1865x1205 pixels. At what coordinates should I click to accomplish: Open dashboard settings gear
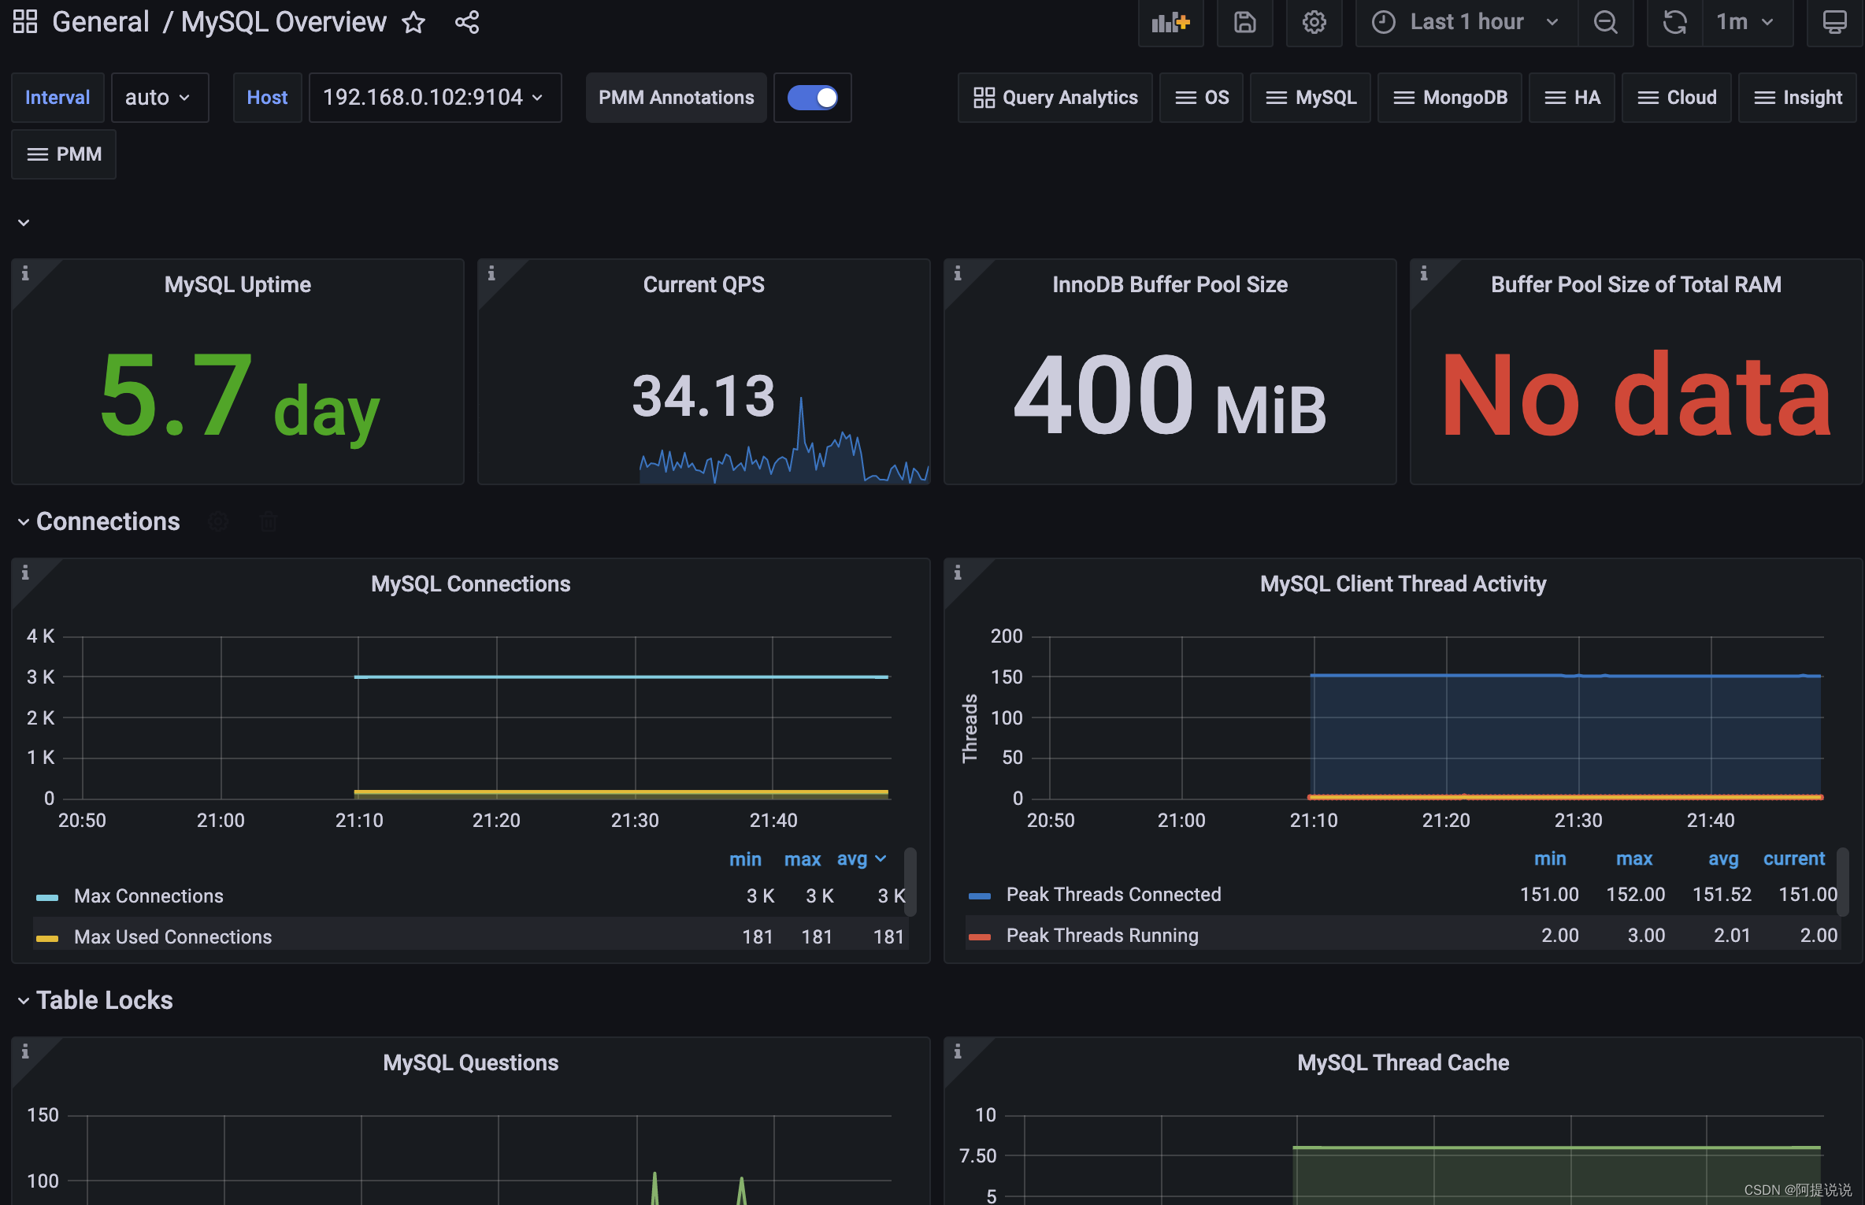coord(1314,22)
